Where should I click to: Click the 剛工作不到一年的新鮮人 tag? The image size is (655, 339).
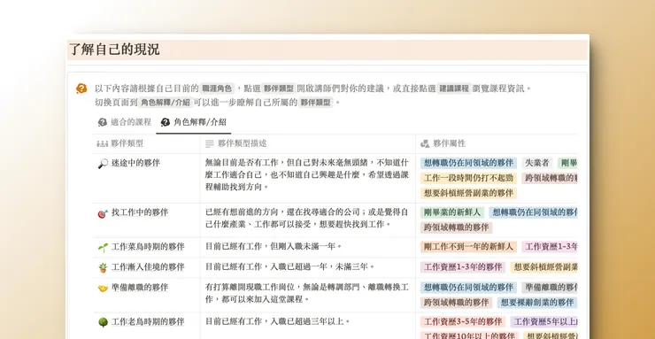pos(468,247)
